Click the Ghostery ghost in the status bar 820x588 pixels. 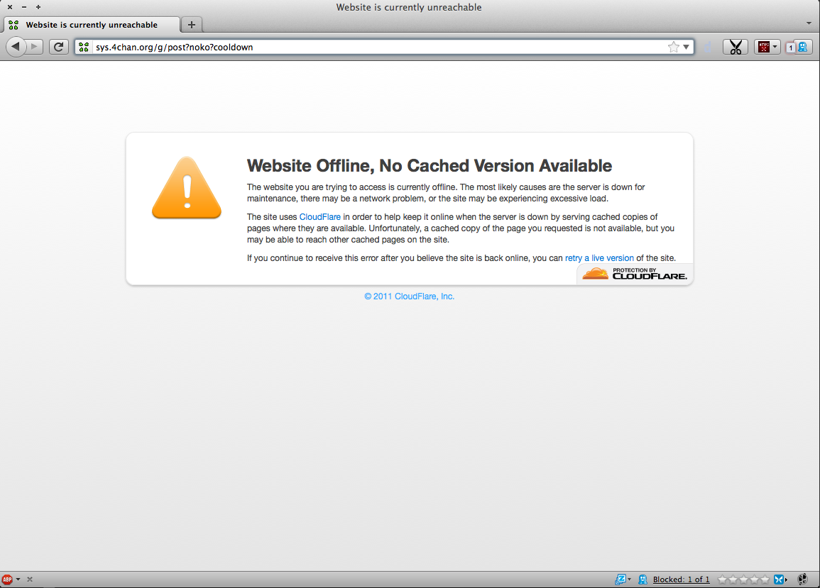coord(643,579)
